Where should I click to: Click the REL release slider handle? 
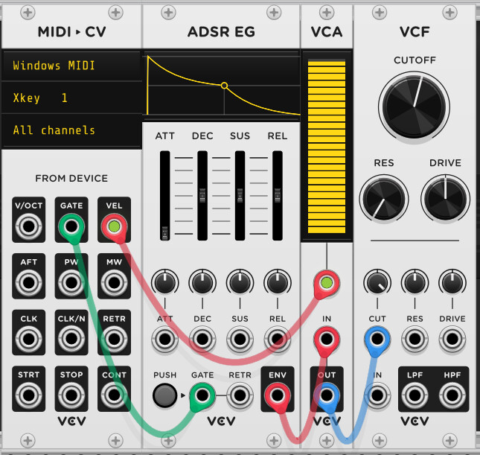[x=278, y=195]
